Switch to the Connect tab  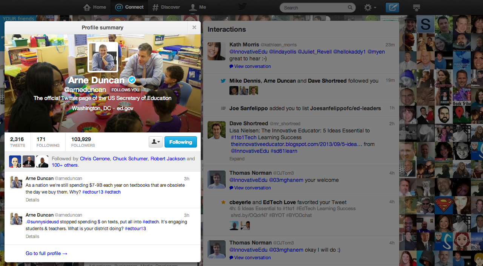pos(129,7)
